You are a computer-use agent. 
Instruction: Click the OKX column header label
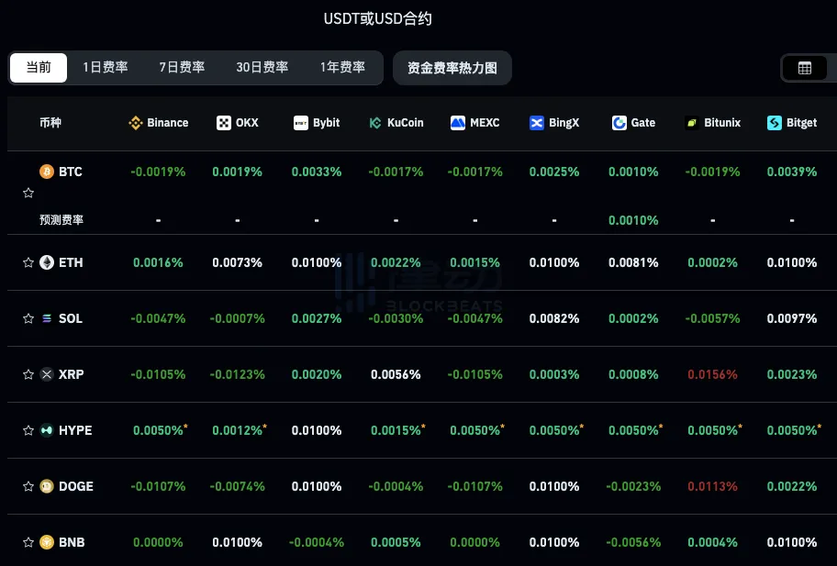[x=247, y=123]
